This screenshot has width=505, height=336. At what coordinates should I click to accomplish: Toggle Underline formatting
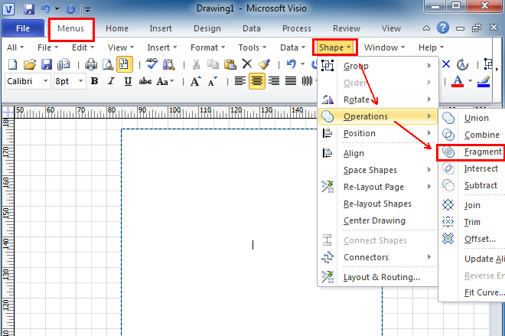pos(128,81)
